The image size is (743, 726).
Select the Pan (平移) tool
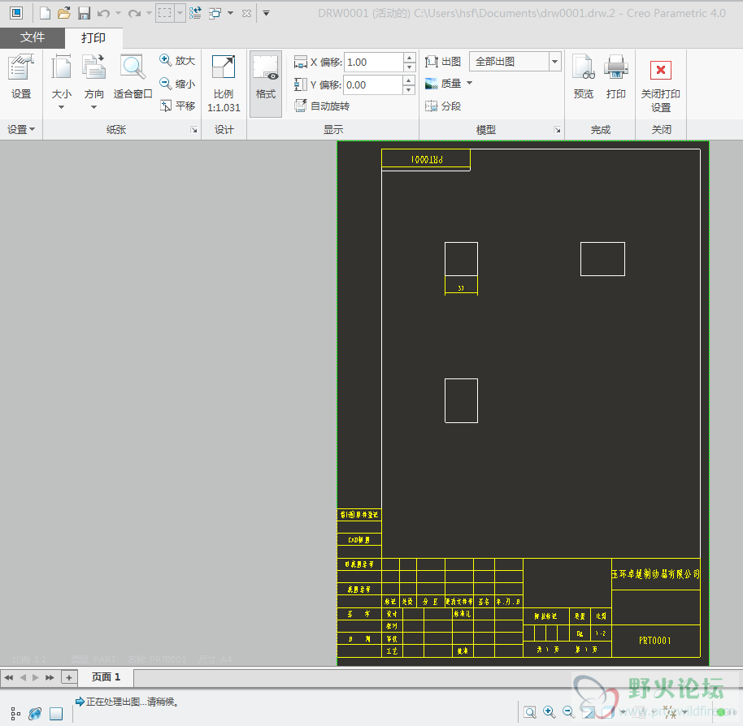177,106
